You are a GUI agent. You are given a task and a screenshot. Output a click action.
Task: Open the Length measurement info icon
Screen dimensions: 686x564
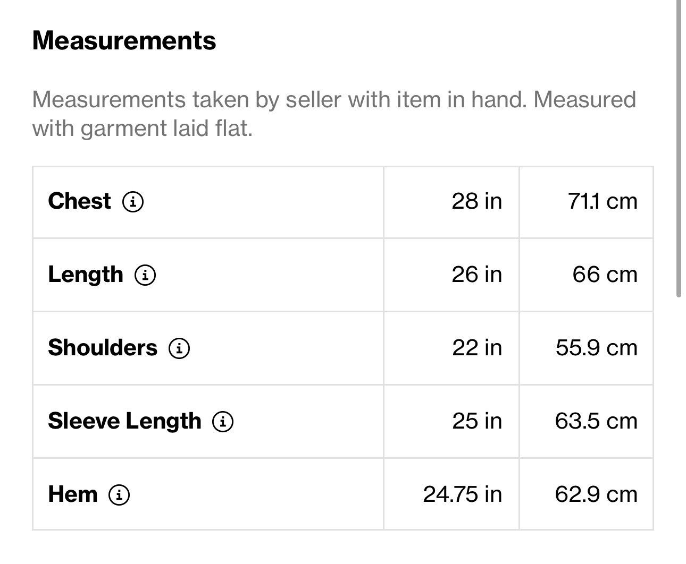(145, 275)
